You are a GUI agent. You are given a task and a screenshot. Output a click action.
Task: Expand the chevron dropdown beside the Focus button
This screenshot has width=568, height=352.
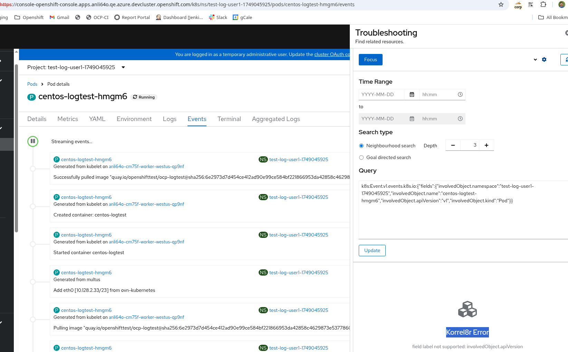pyautogui.click(x=535, y=59)
